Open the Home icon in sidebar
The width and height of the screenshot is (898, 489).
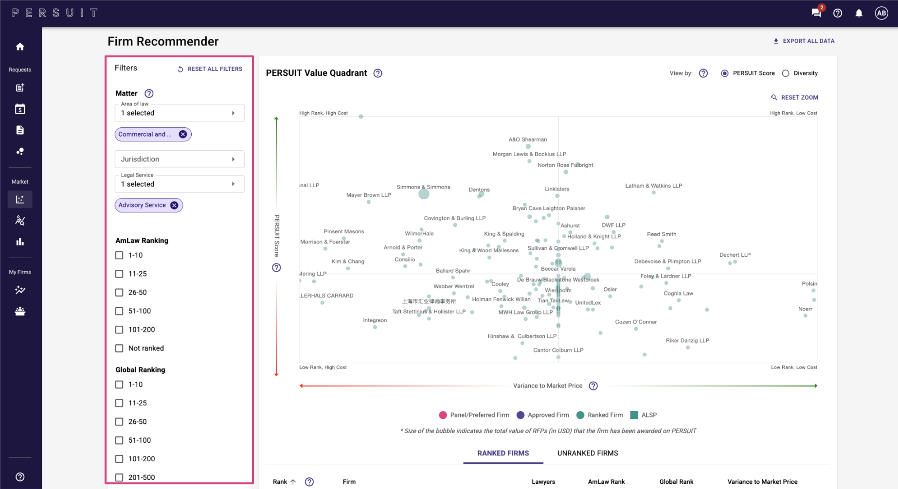tap(20, 47)
